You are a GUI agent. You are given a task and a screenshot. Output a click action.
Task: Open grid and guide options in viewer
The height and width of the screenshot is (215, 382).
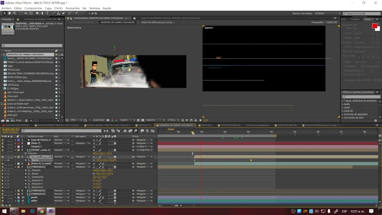85,120
